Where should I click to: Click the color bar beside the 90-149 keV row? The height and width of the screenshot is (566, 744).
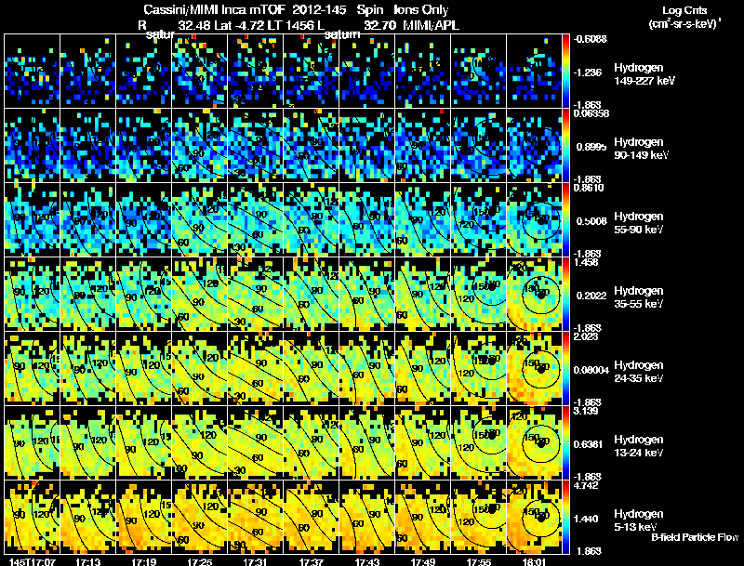click(x=565, y=146)
